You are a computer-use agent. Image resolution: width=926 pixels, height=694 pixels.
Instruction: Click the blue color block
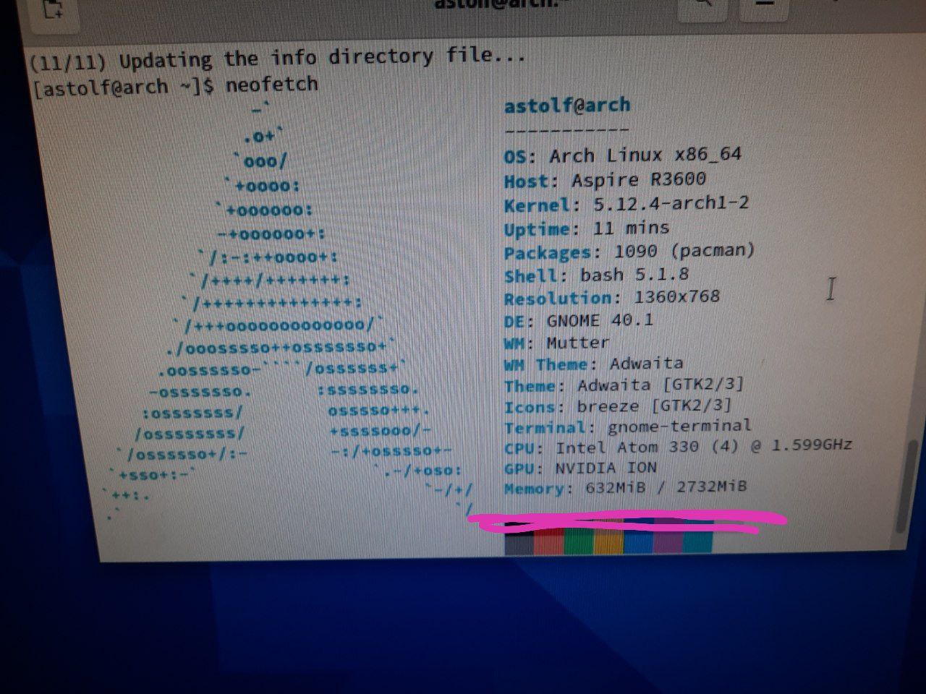coord(638,541)
